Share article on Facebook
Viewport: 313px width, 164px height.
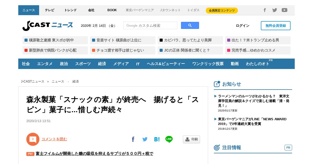(133, 139)
